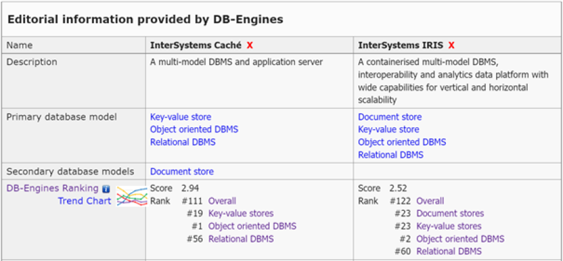Open Document store link under IRIS
Image resolution: width=563 pixels, height=261 pixels.
coord(390,117)
